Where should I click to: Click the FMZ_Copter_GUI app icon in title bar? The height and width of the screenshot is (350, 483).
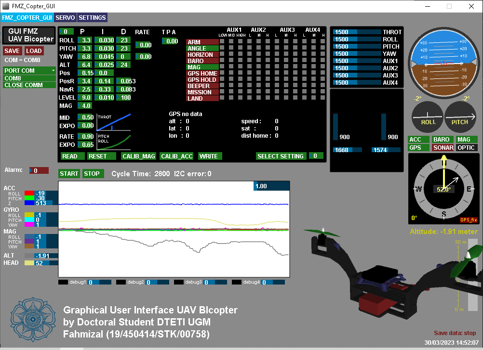tap(6, 6)
